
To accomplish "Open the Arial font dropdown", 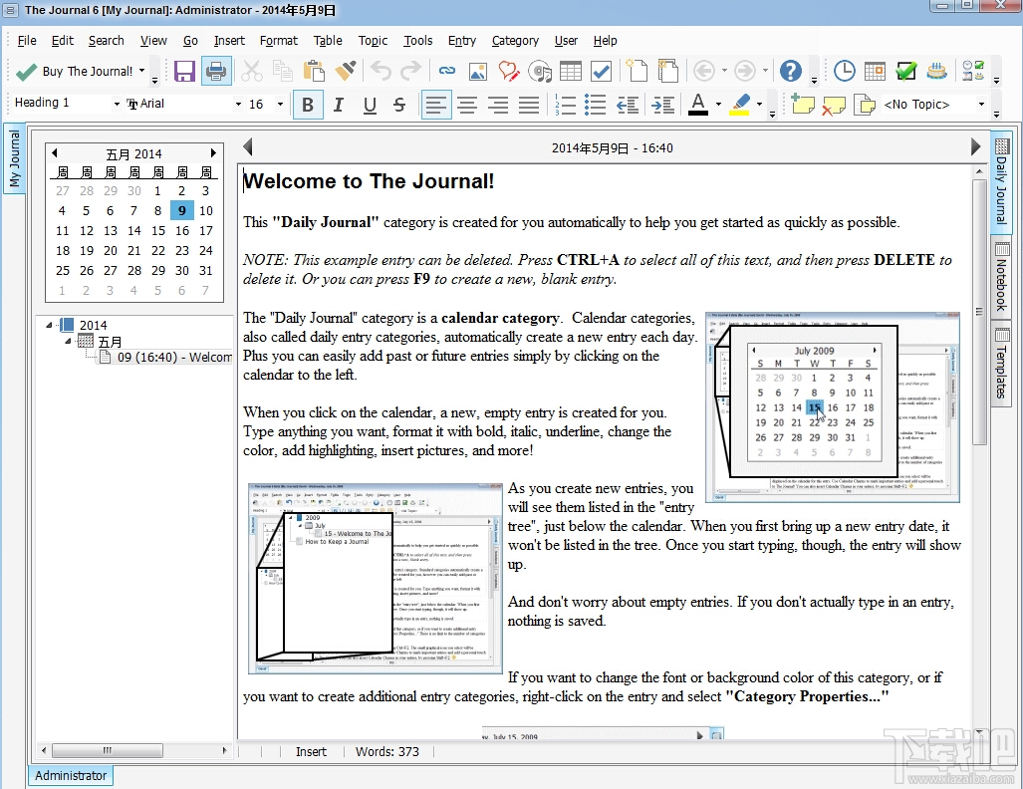I will pos(238,104).
